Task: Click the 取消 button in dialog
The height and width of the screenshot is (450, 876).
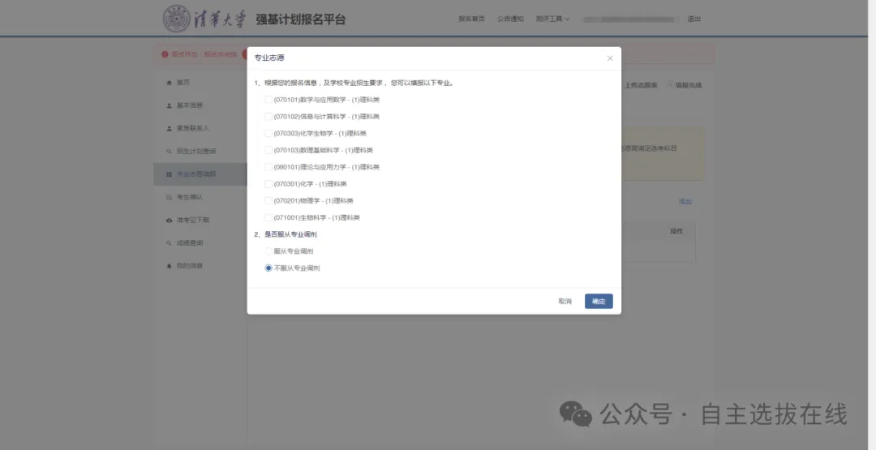Action: pyautogui.click(x=565, y=302)
